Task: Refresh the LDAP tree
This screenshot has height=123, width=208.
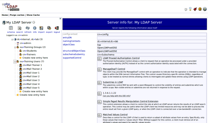Action: pos(28,28)
